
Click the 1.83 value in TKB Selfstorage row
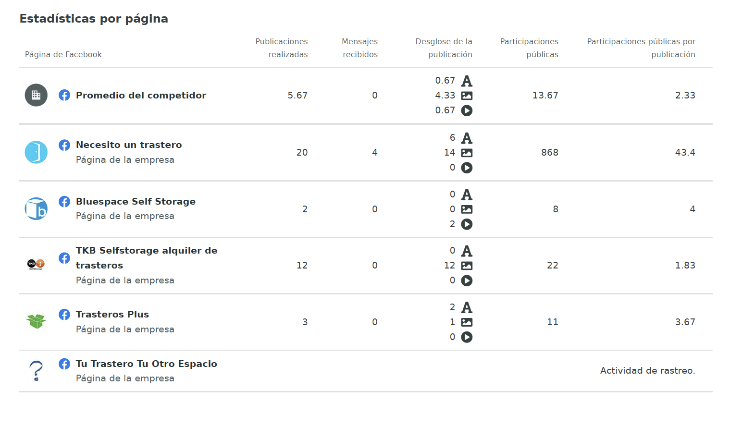(x=685, y=266)
